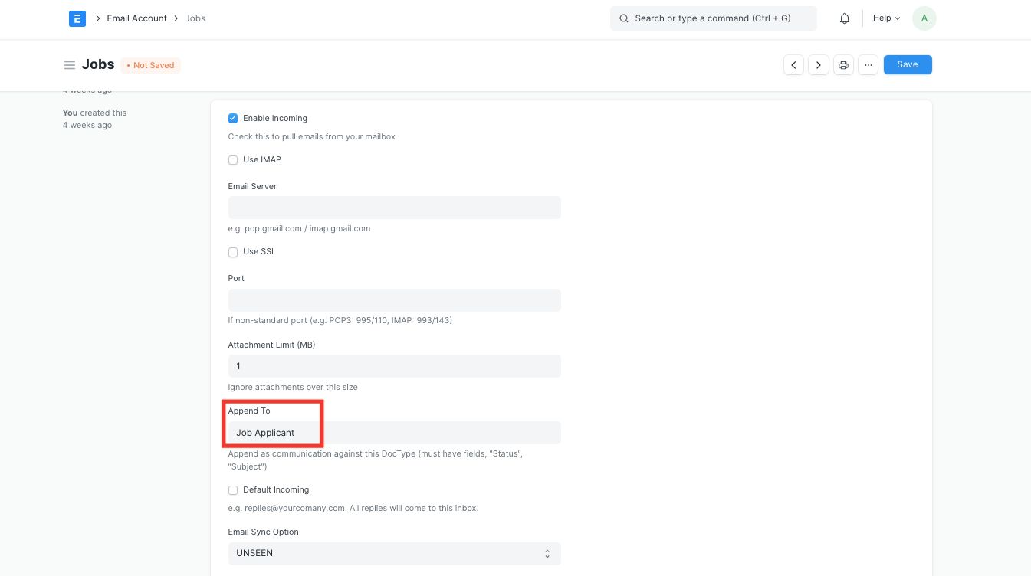Focus the search or command bar

713,18
